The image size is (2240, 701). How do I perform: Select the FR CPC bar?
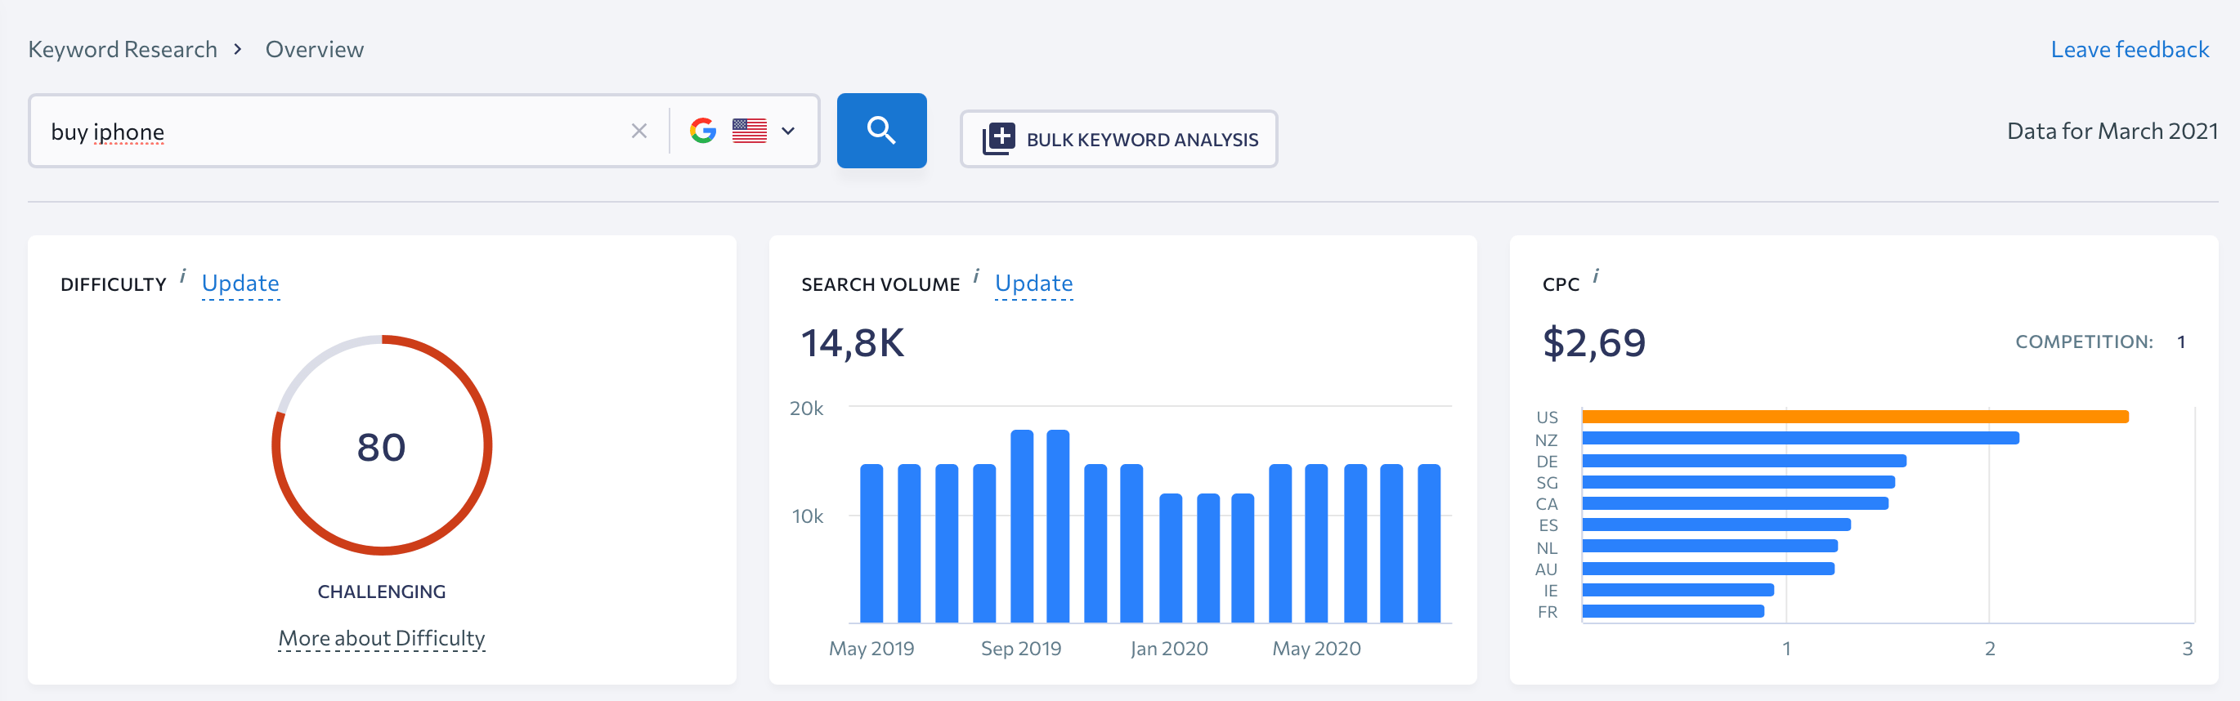click(x=1673, y=611)
